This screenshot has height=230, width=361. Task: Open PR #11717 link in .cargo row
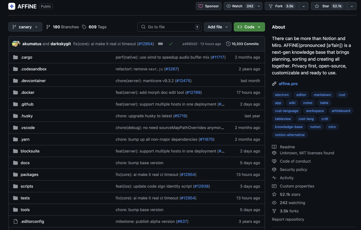pyautogui.click(x=218, y=57)
